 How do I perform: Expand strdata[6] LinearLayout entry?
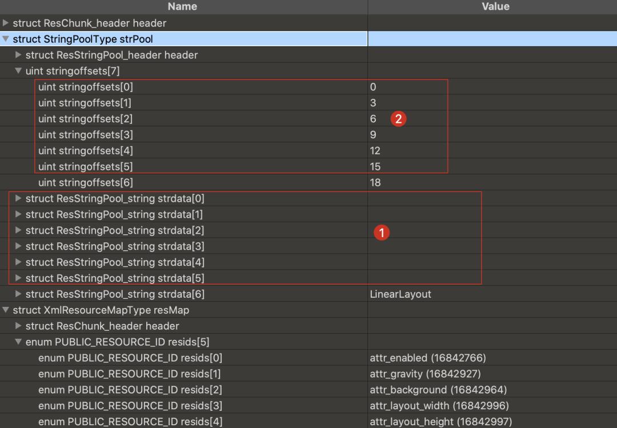click(18, 294)
